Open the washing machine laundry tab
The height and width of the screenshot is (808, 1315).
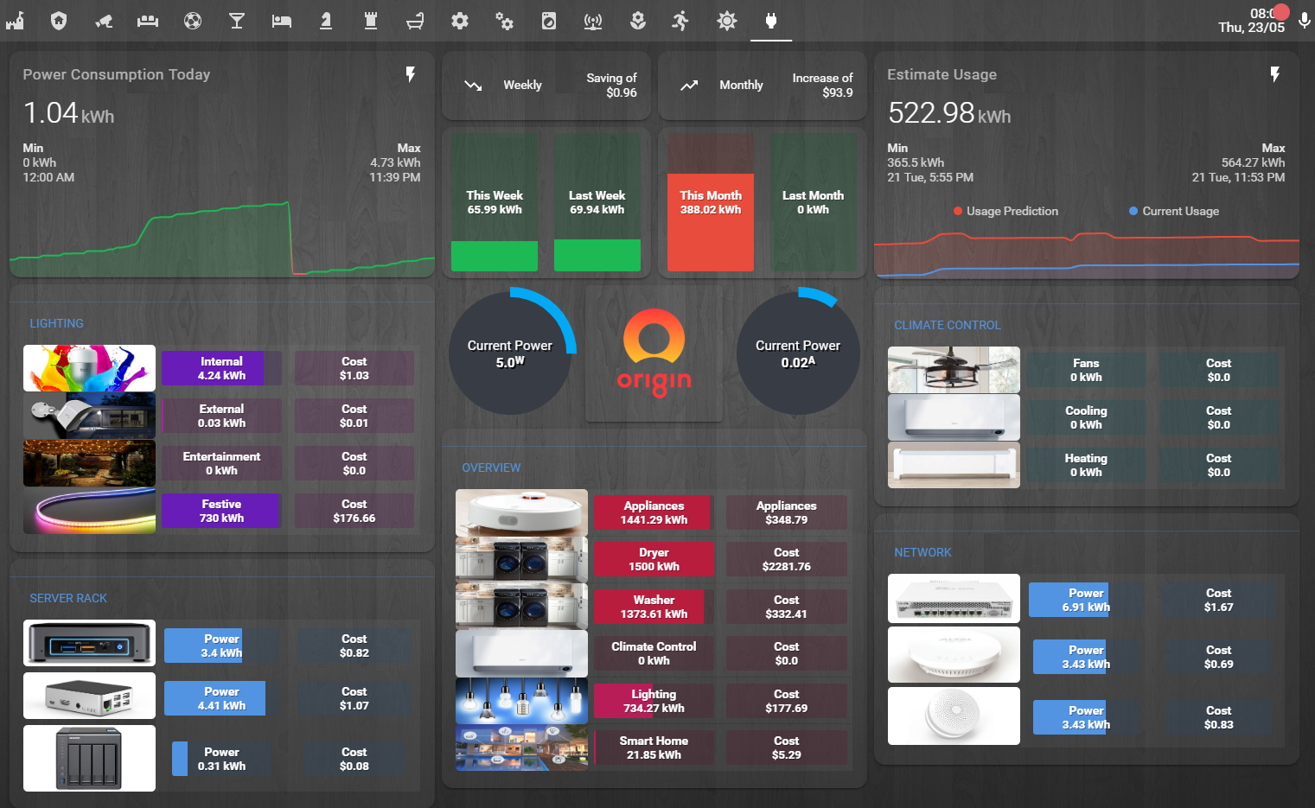548,20
